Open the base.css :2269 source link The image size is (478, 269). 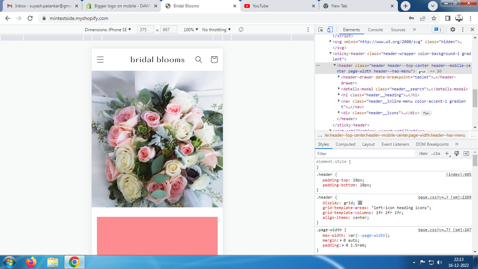[445, 197]
